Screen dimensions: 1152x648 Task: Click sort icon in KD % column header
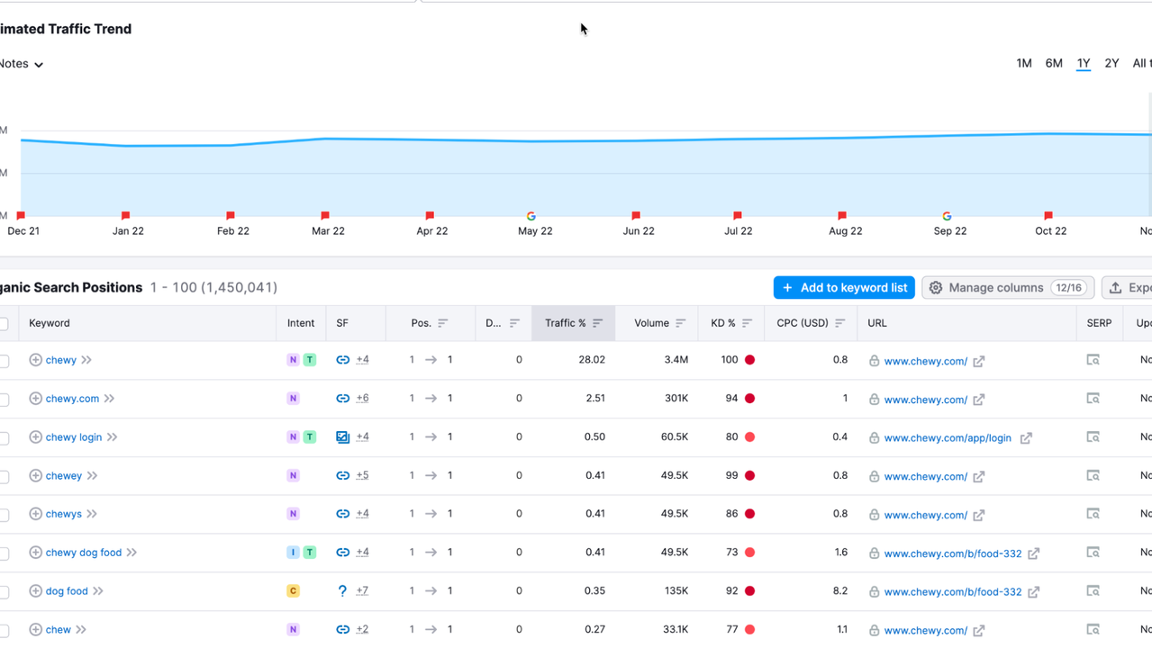(747, 323)
